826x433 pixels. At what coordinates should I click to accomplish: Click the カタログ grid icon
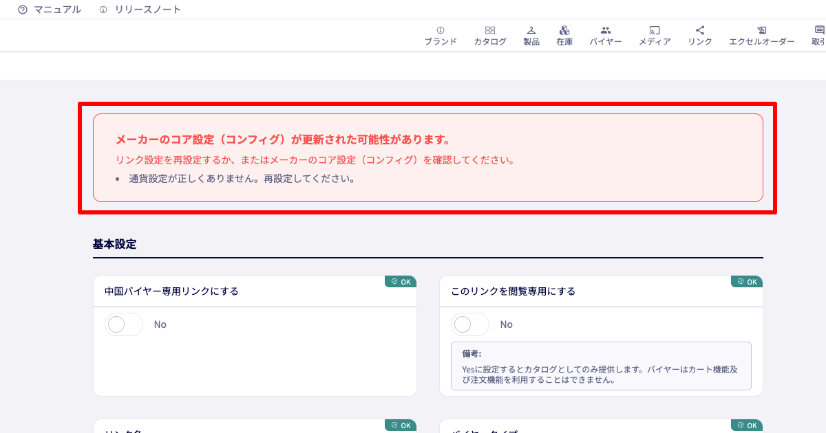point(490,30)
